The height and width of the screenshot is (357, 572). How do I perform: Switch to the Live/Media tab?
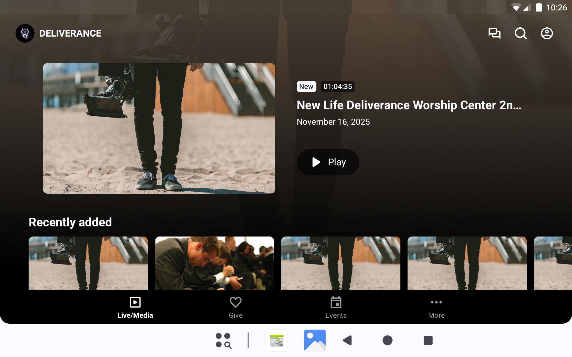(x=135, y=308)
